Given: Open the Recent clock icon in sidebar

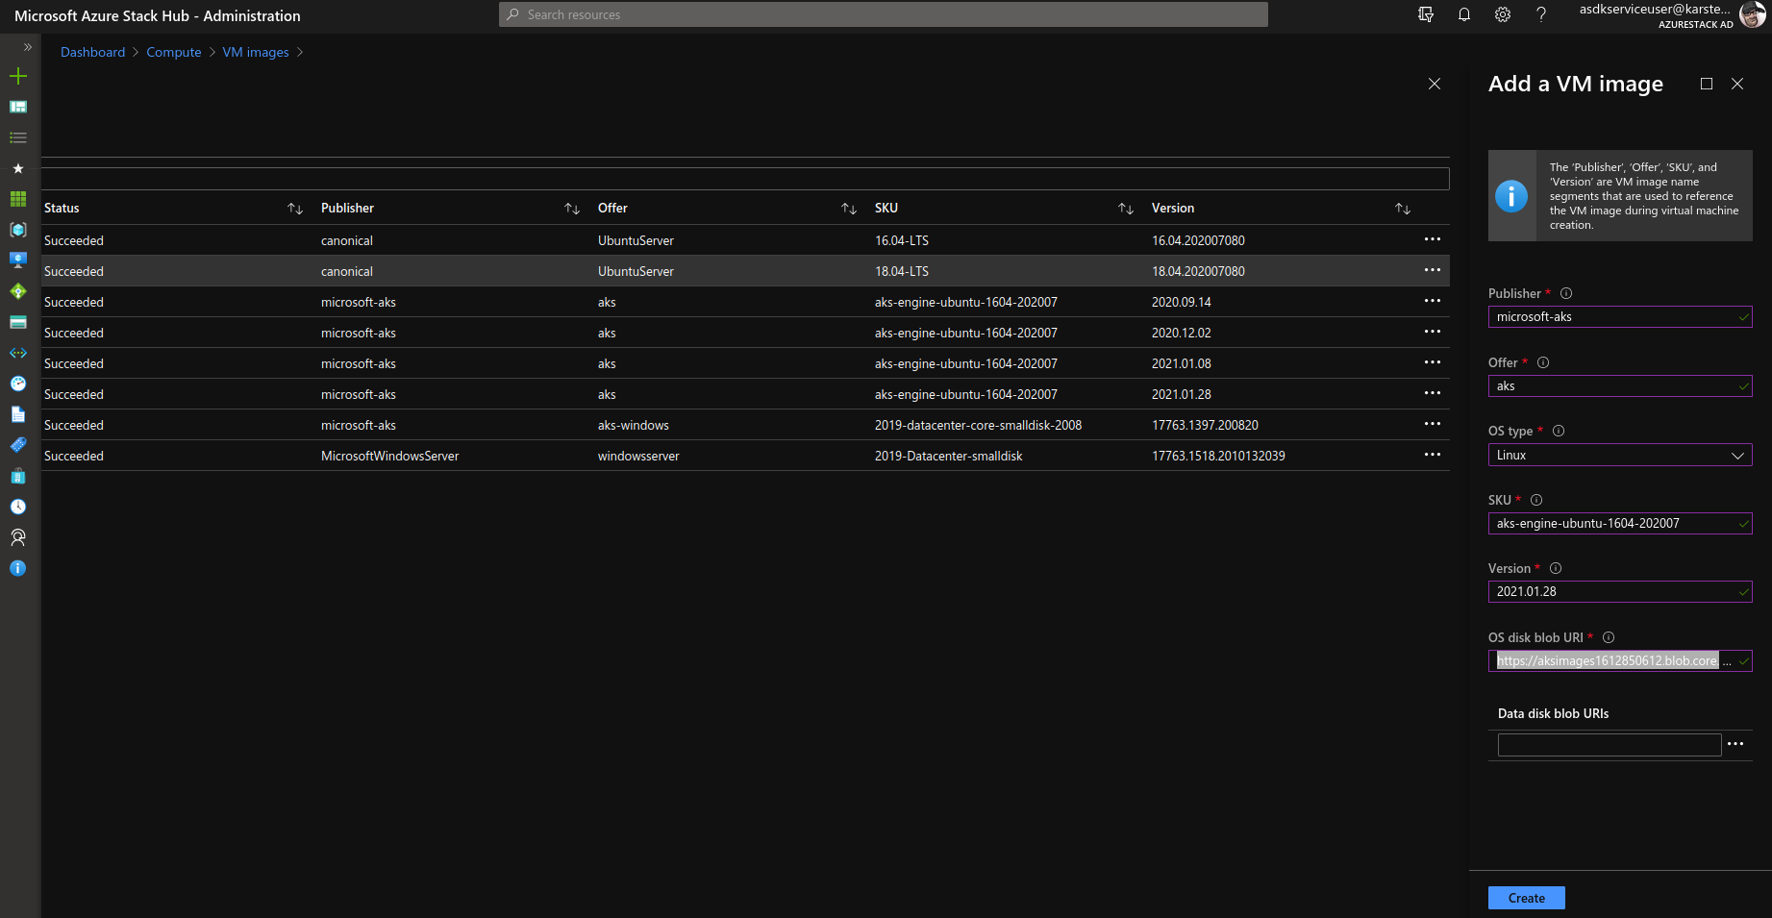Looking at the screenshot, I should pos(17,507).
